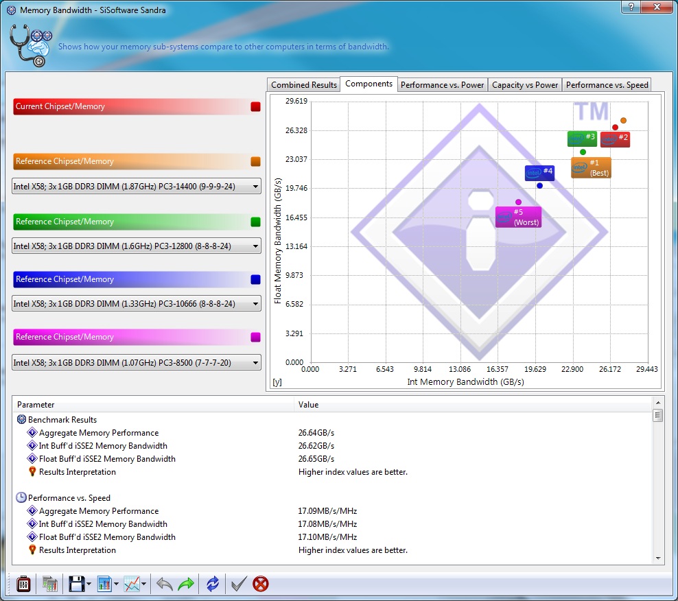Select Aggregate Memory Performance 17.09MB/s/MHz row
Image resolution: width=678 pixels, height=601 pixels.
point(333,511)
